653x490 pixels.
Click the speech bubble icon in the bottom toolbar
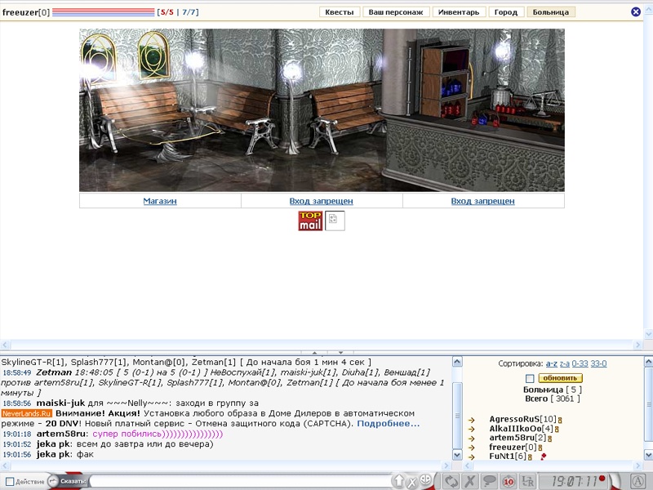coord(489,481)
